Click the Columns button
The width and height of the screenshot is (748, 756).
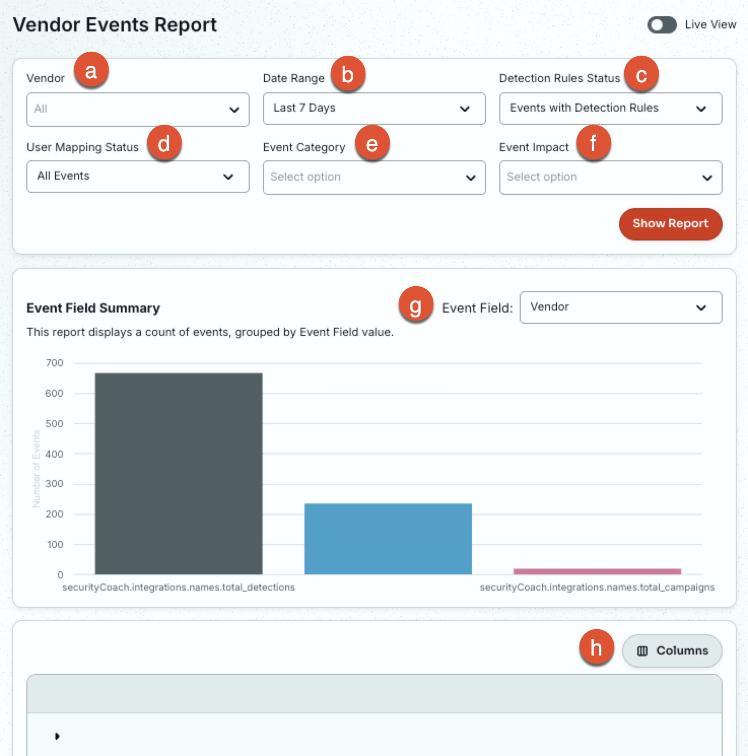[672, 651]
